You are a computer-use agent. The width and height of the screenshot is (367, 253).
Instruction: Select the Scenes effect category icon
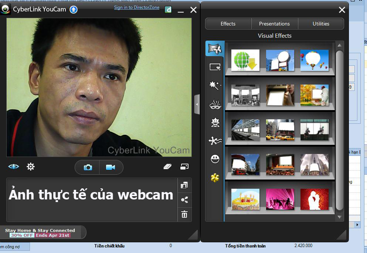click(215, 49)
